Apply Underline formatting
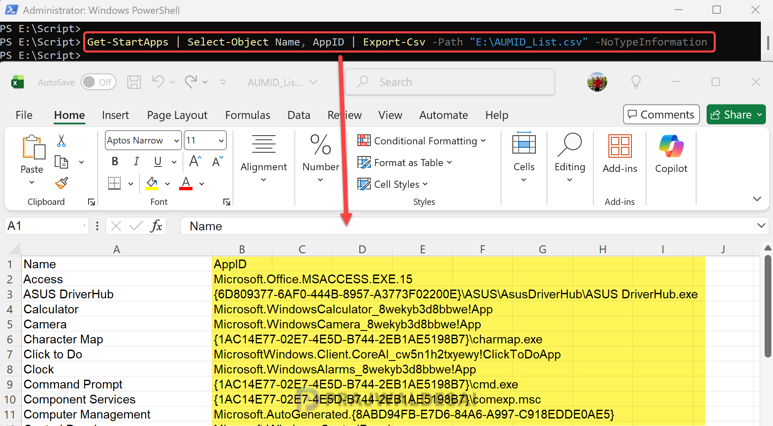The height and width of the screenshot is (426, 773). point(157,161)
